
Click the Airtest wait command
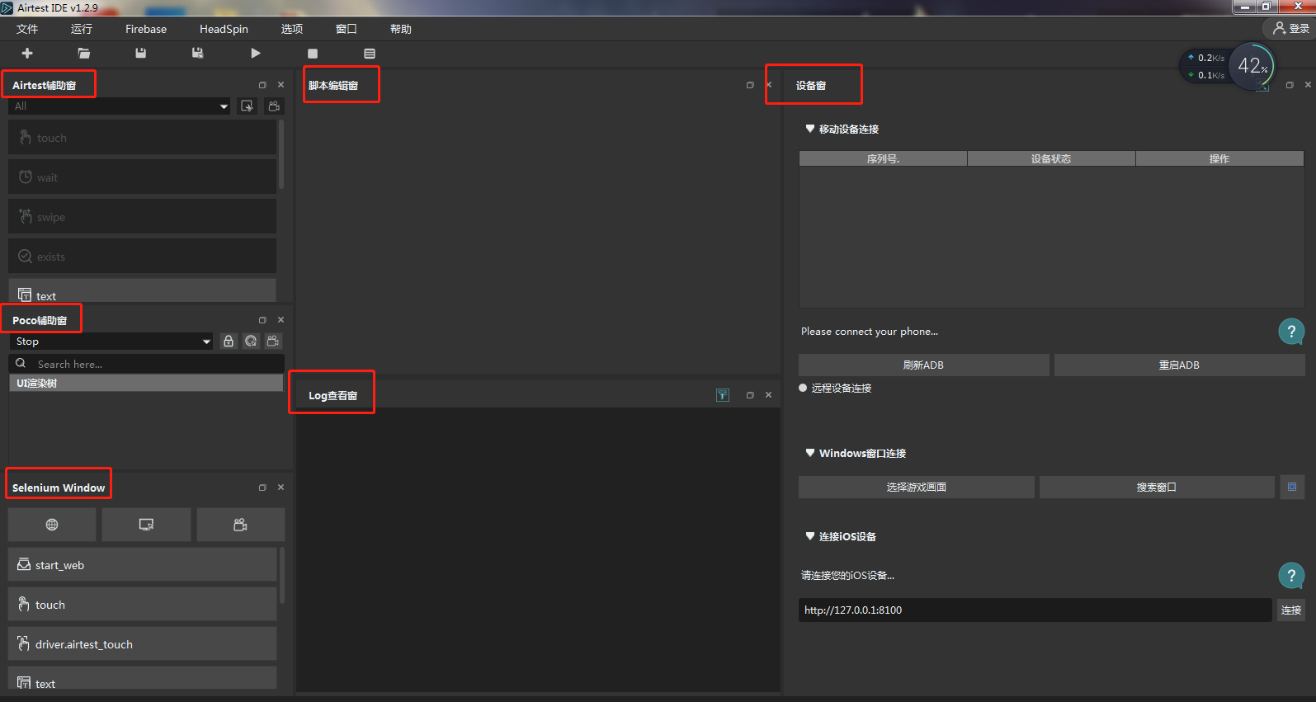pos(142,177)
